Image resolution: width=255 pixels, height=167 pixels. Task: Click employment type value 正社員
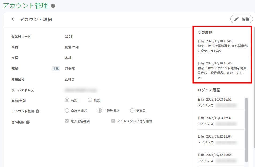[70, 79]
